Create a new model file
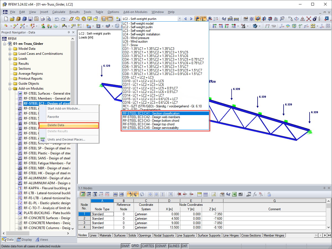332x249 pixels. [x=6, y=19]
